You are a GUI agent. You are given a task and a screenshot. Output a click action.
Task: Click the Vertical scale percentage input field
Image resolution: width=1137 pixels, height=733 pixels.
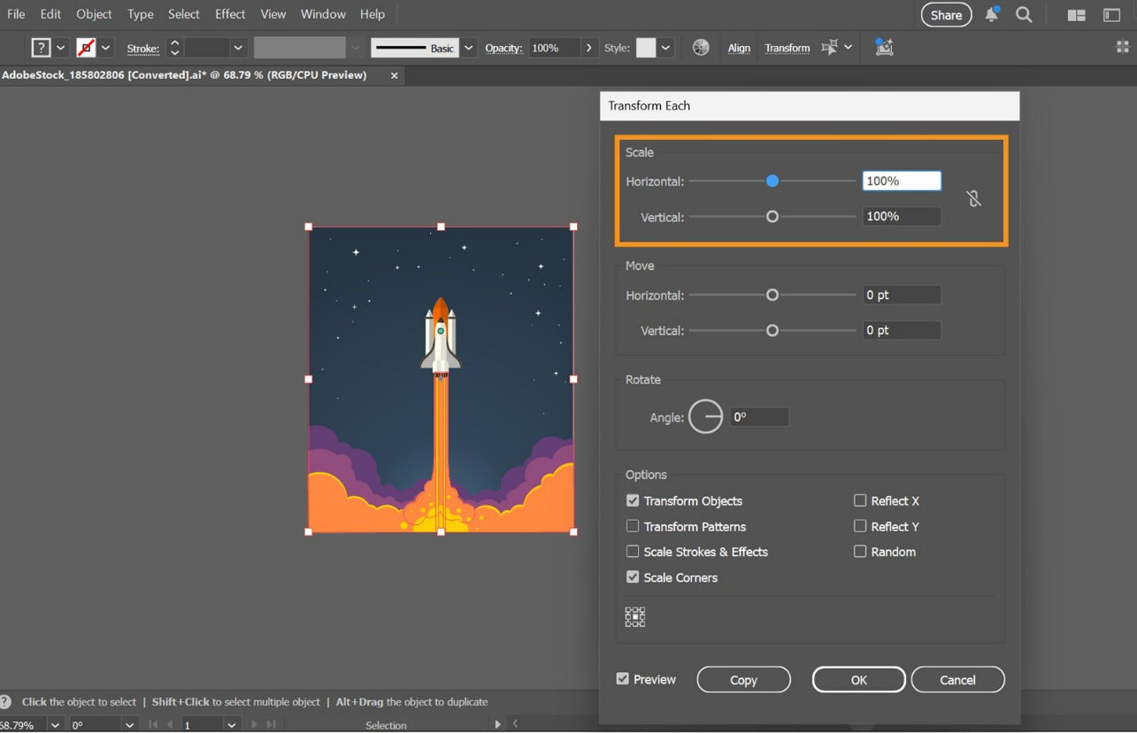[901, 216]
